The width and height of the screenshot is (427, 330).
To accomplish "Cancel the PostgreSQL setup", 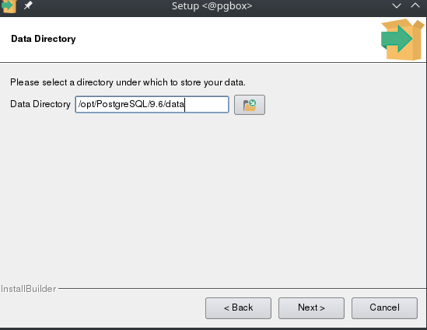I will point(384,308).
